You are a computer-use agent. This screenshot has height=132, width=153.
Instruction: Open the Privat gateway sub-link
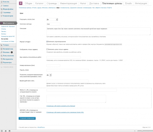point(34,8)
